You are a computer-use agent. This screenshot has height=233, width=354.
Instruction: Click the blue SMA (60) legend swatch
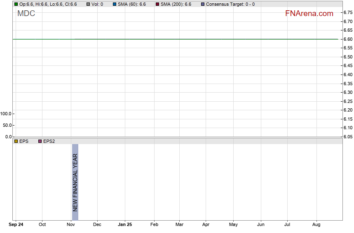(x=115, y=4)
